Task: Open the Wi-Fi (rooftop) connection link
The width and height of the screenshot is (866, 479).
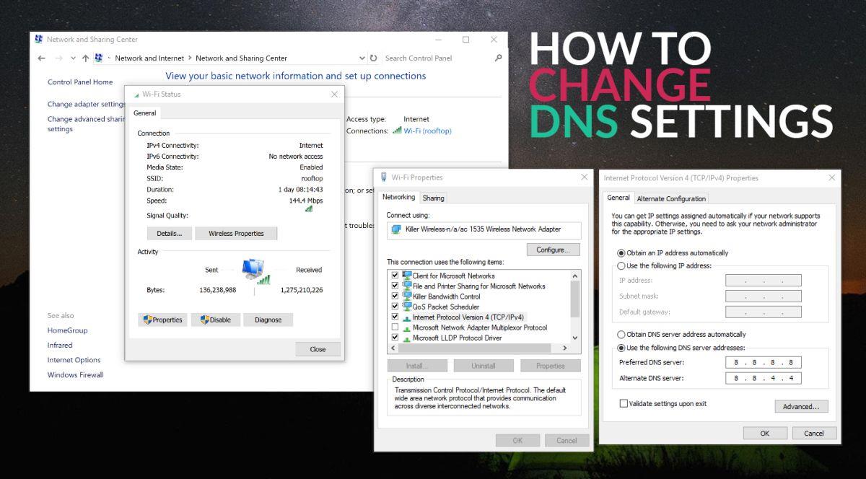Action: [427, 131]
